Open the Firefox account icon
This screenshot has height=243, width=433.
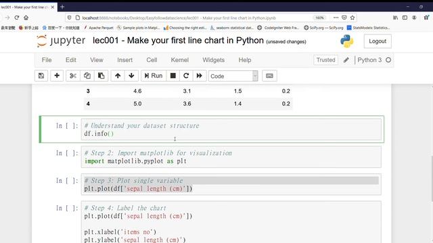414,18
